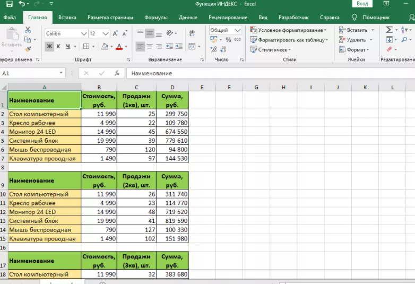
Task: Center cell text horizontally
Action: pos(150,46)
